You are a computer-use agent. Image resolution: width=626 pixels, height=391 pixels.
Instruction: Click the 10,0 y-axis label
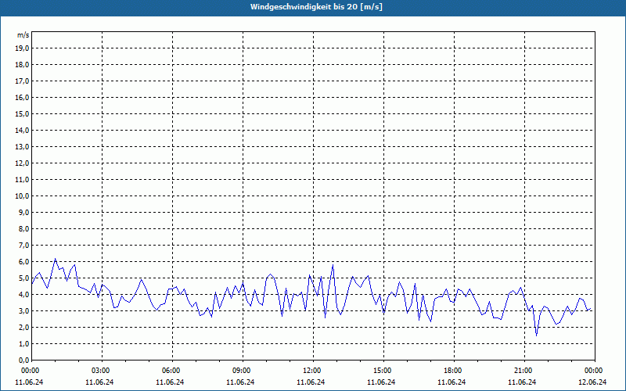(22, 196)
